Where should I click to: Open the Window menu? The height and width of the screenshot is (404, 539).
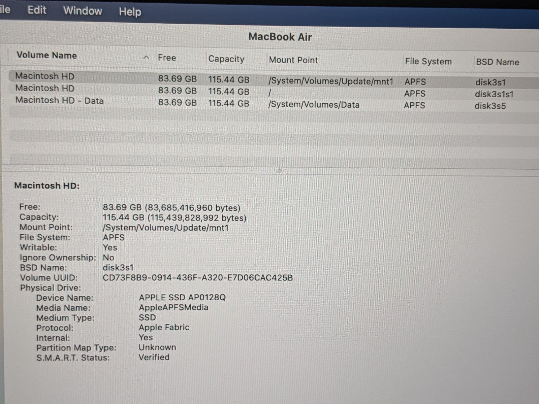coord(83,11)
